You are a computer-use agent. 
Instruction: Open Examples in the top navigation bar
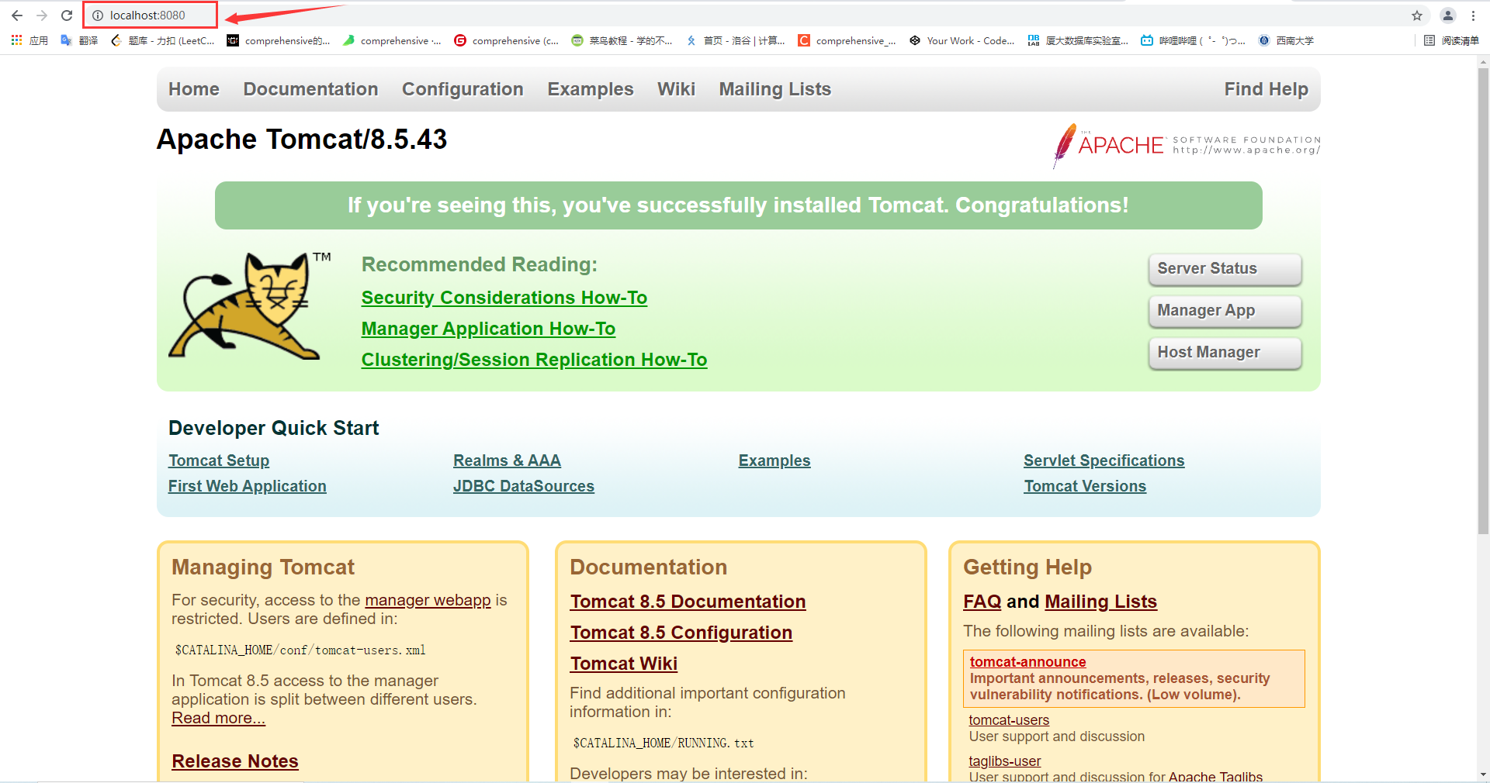(x=591, y=89)
